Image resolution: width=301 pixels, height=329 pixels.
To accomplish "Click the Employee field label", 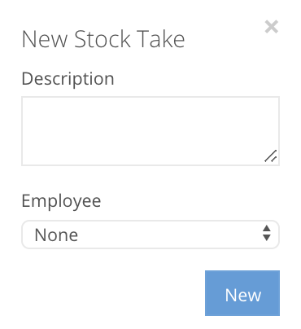I will (61, 201).
